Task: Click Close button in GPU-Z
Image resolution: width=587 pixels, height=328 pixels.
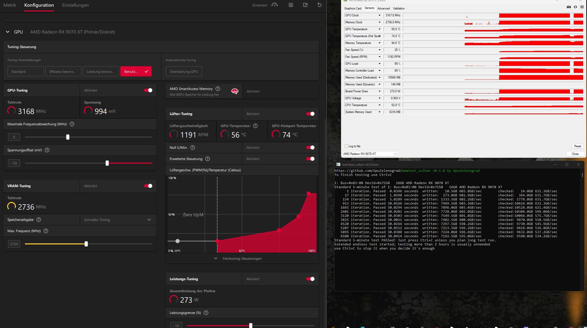Action: click(575, 154)
